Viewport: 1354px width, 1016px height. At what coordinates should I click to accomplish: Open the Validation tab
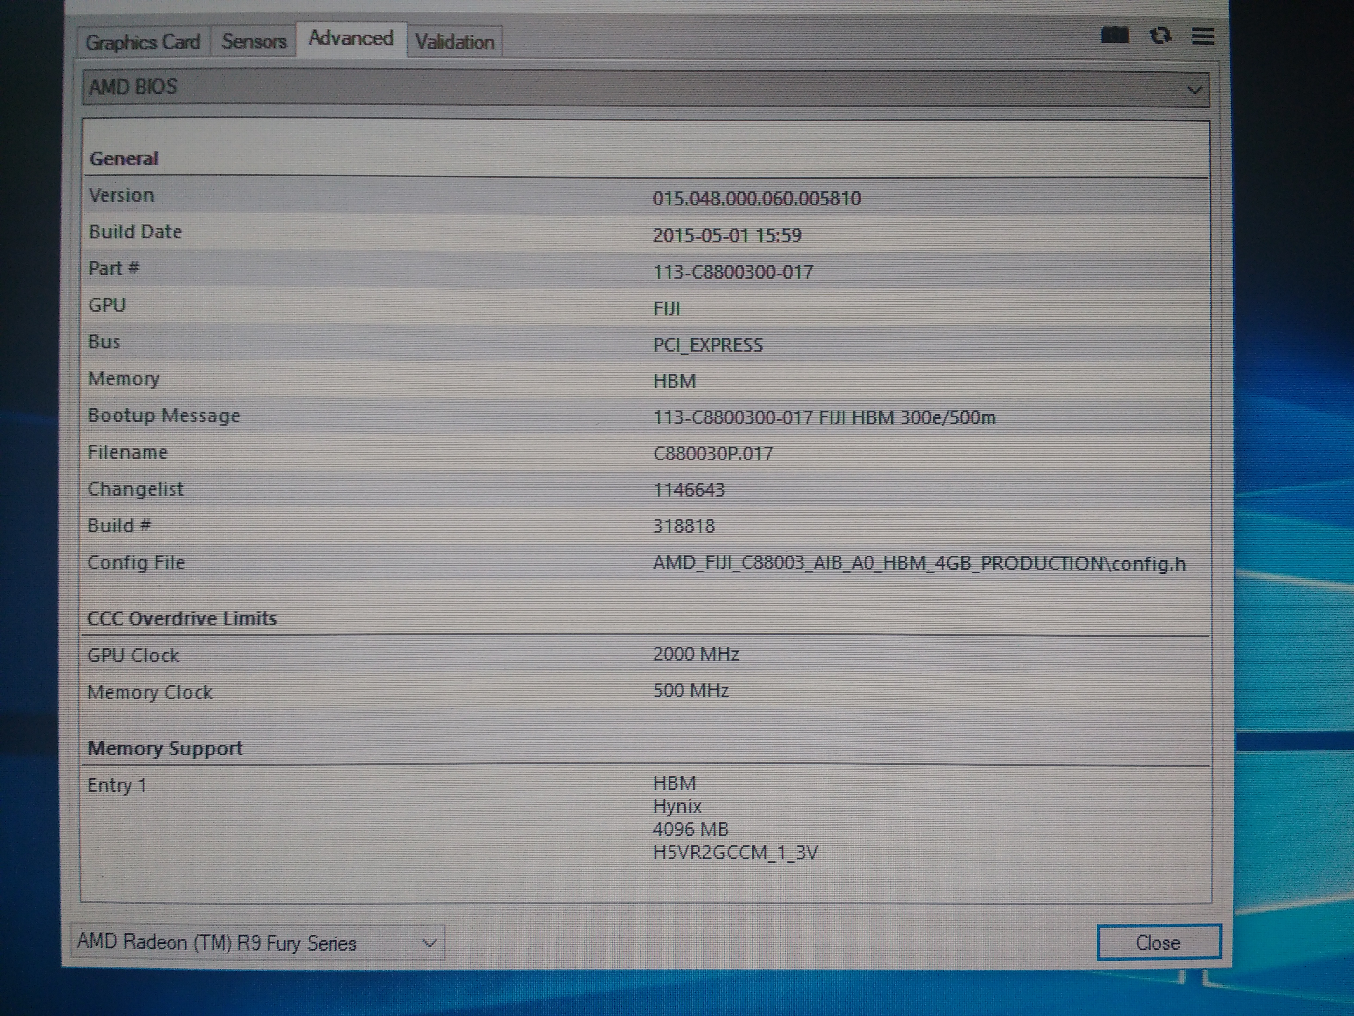455,42
